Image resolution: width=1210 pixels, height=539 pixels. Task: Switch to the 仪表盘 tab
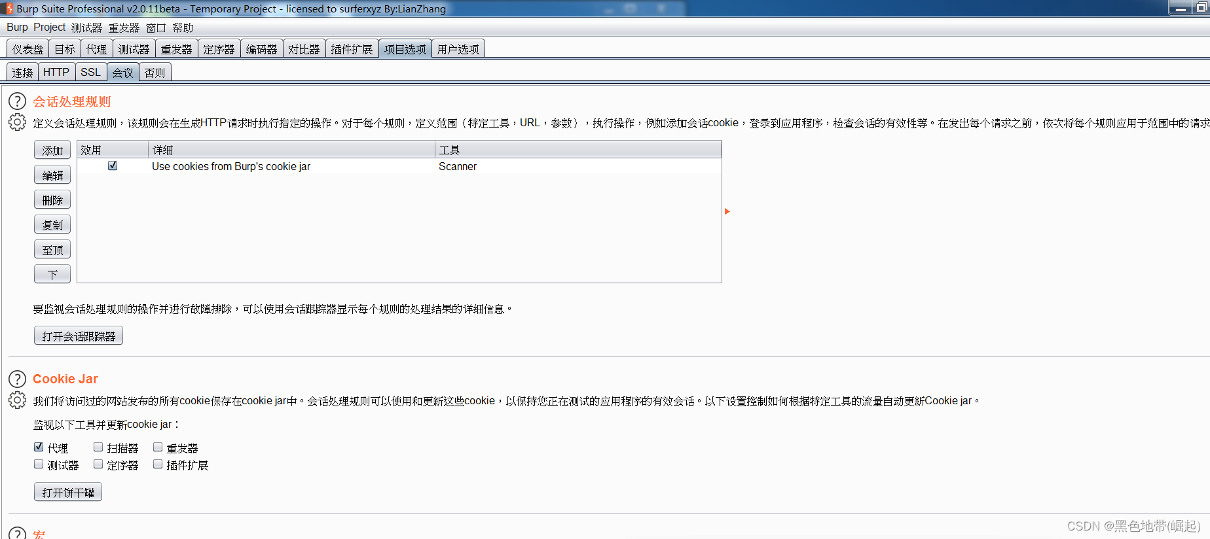pyautogui.click(x=27, y=49)
